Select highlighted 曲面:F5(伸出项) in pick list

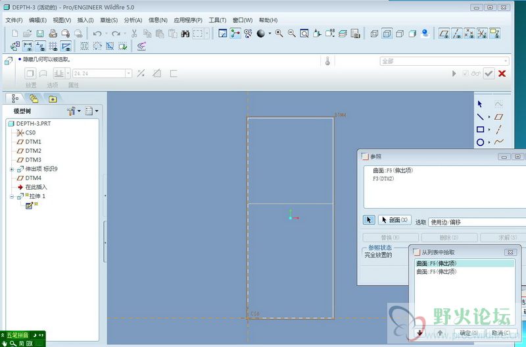(465, 263)
